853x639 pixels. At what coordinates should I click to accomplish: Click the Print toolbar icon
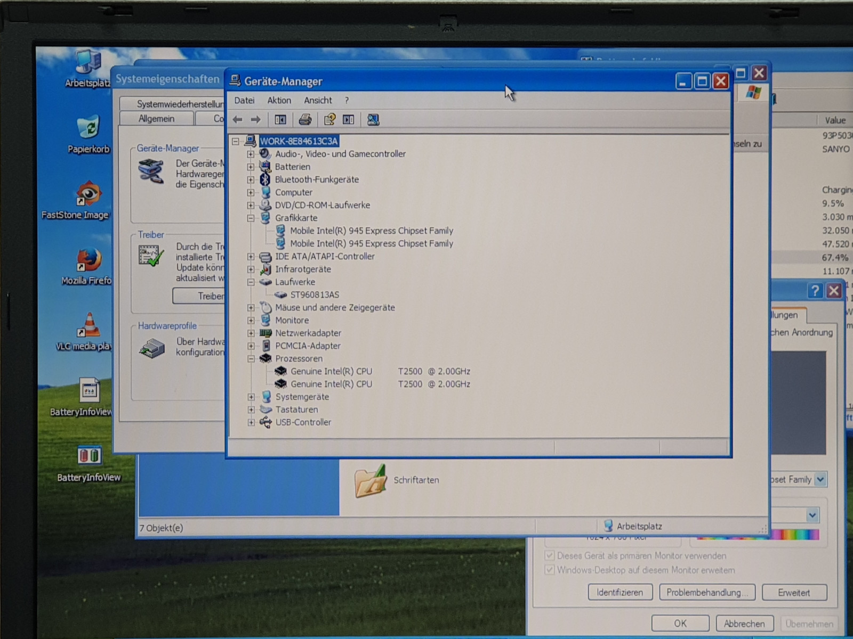coord(305,120)
